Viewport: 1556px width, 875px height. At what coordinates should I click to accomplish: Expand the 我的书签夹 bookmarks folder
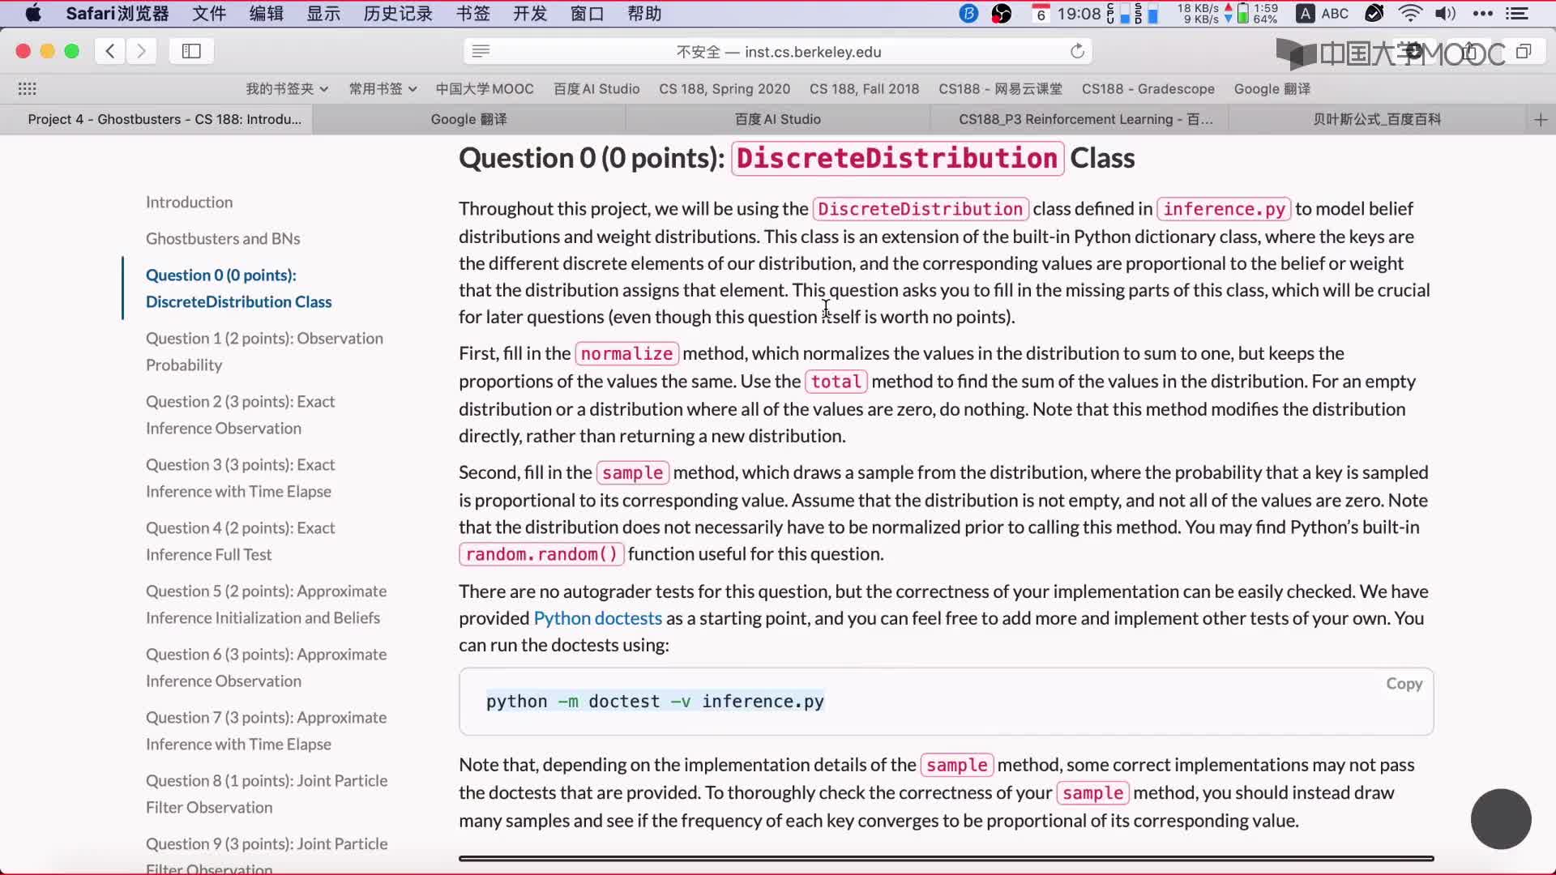(287, 89)
